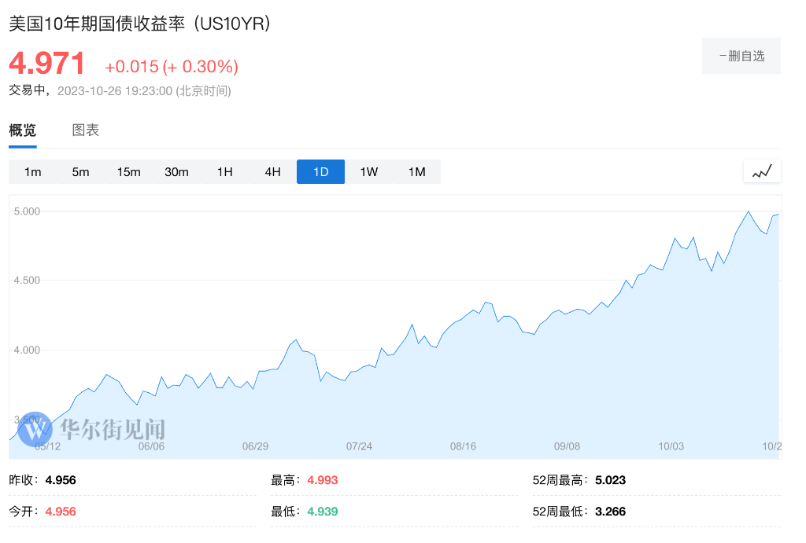Click the 06/06 date axis label

pyautogui.click(x=151, y=446)
